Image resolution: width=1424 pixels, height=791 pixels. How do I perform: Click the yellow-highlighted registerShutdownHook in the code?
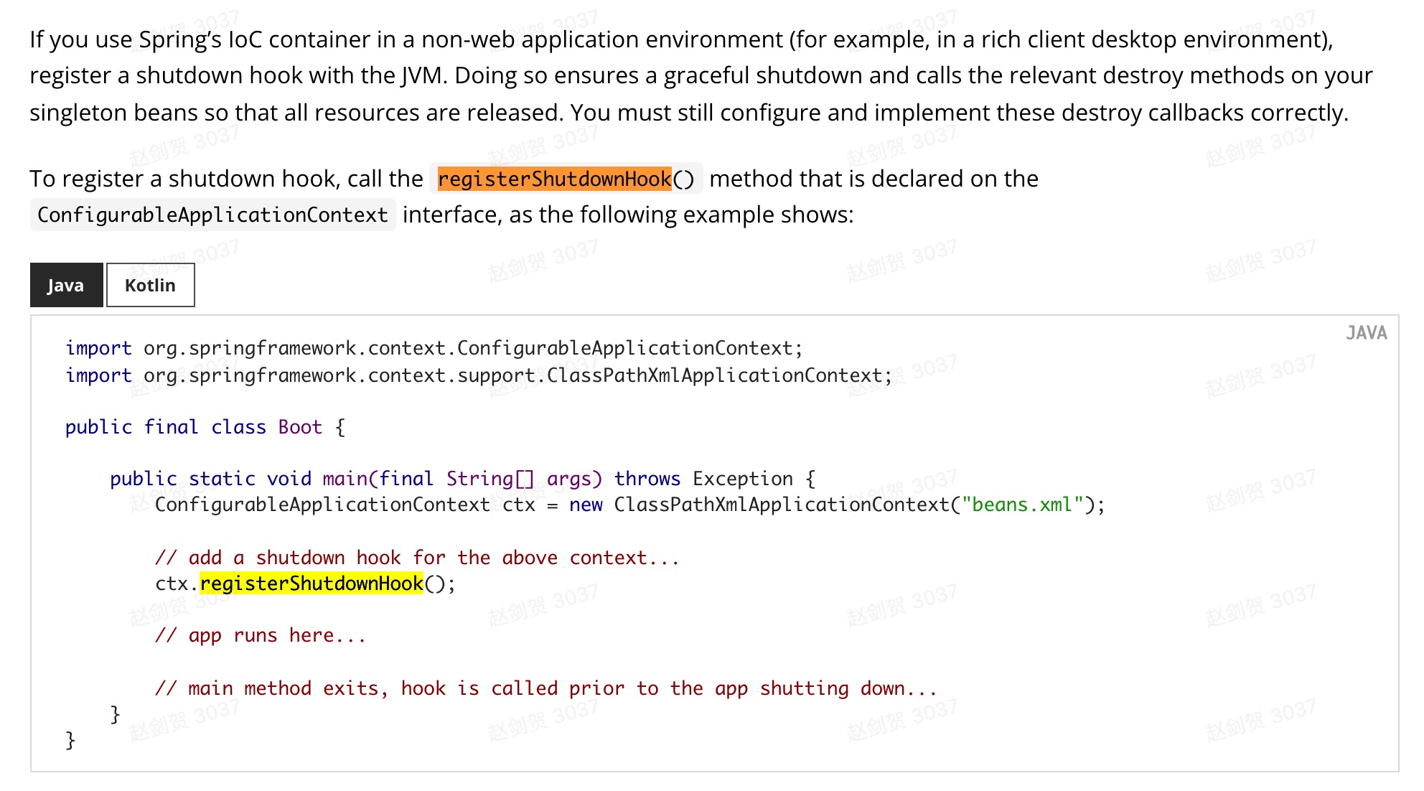(311, 584)
